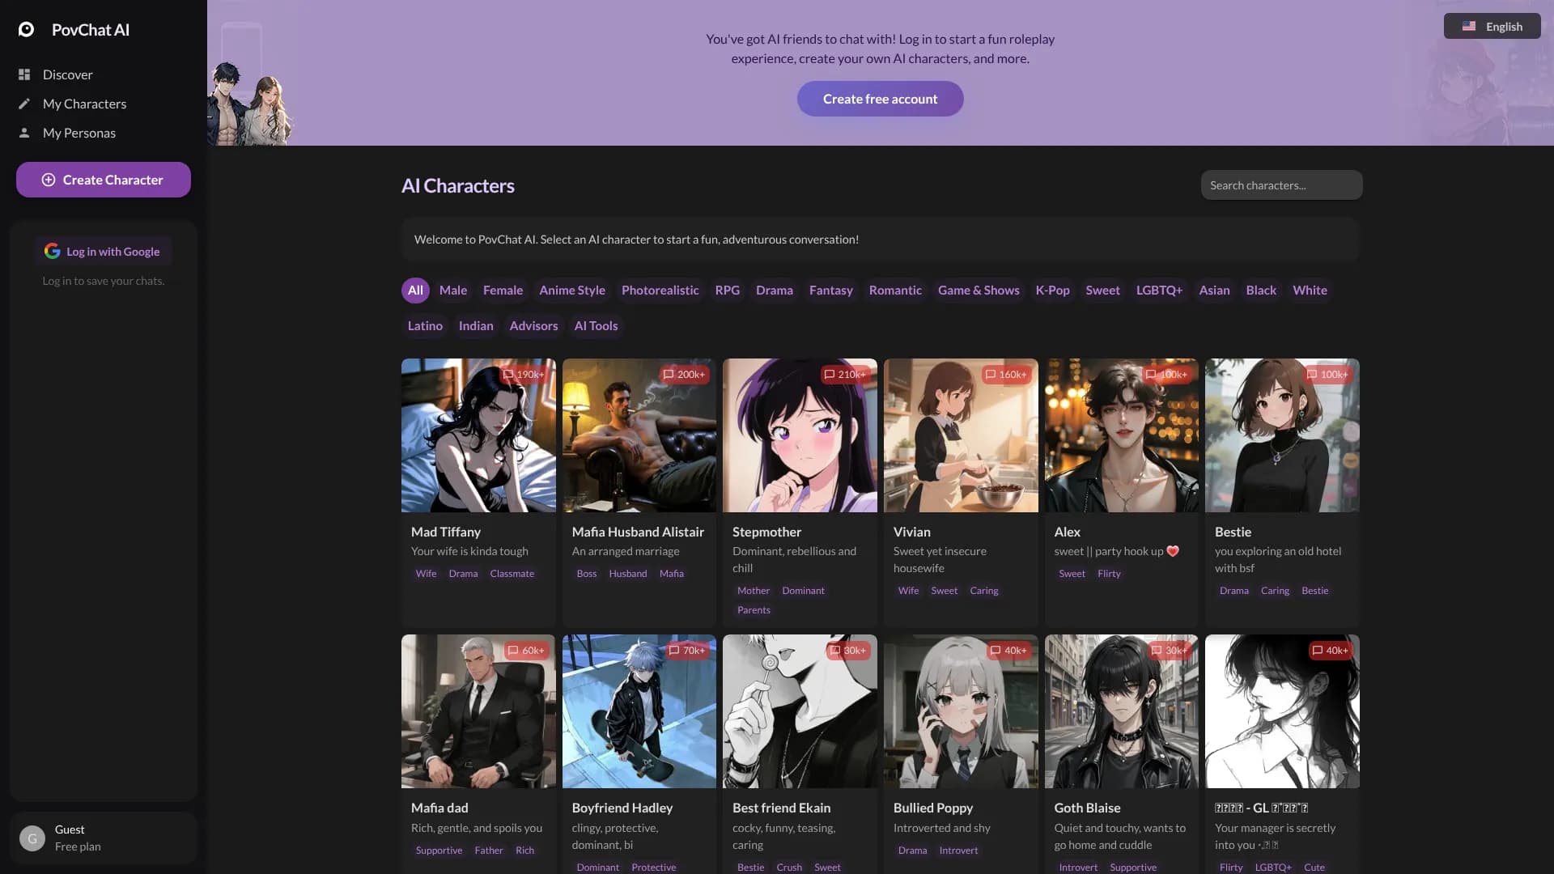1554x874 pixels.
Task: Click the PovChat AI logo icon
Action: 26,30
